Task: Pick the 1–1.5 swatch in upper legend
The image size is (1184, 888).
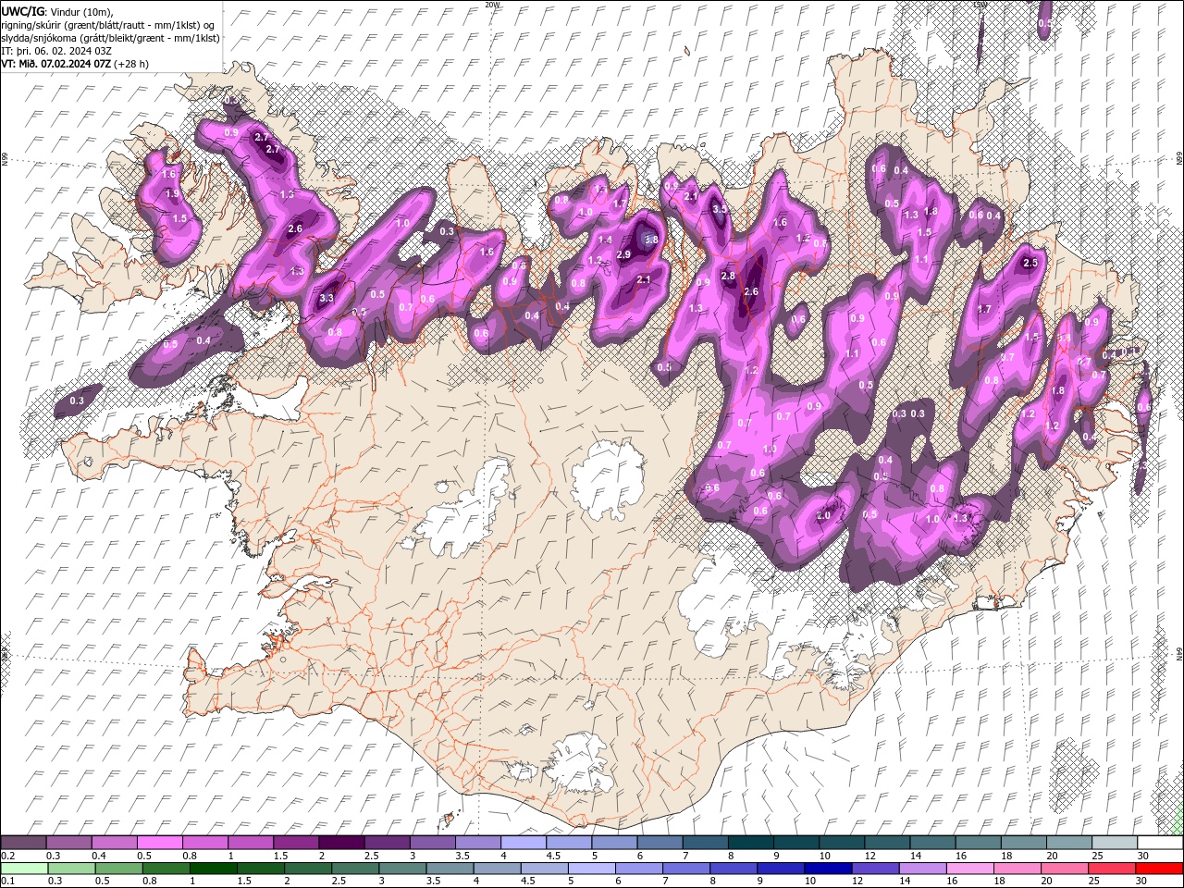Action: coord(250,843)
